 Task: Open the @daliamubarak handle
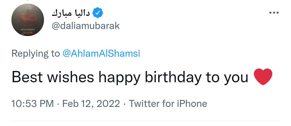86,26
